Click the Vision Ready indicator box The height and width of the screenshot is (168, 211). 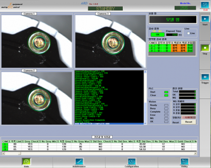(x=166, y=105)
